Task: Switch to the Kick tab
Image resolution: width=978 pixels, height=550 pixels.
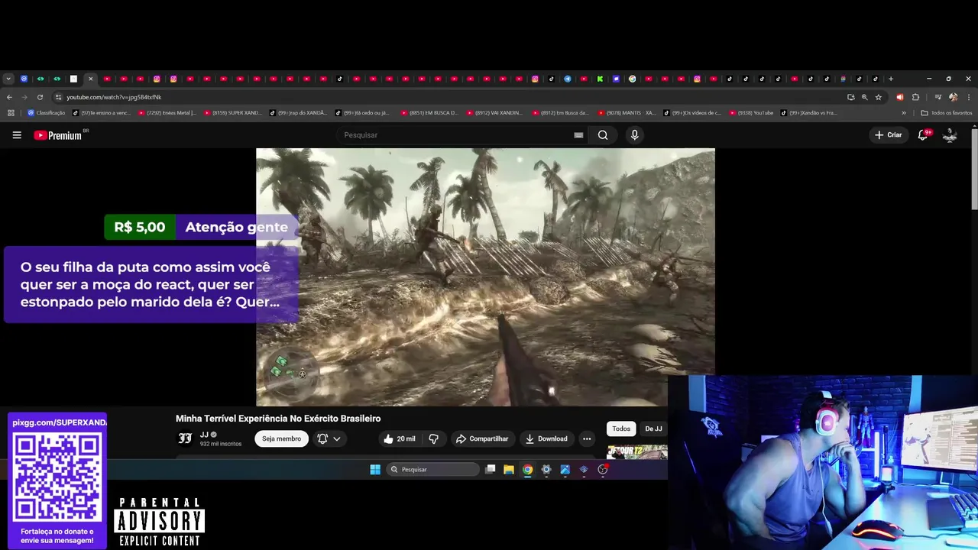Action: (x=600, y=79)
